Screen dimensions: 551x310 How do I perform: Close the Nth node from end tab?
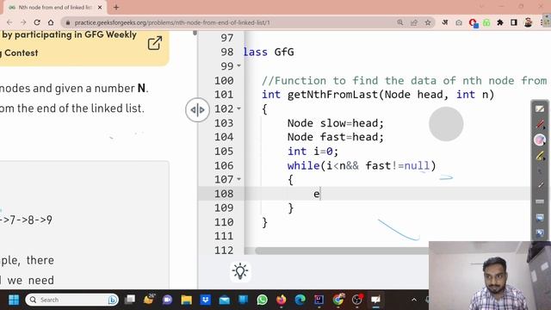[100, 8]
